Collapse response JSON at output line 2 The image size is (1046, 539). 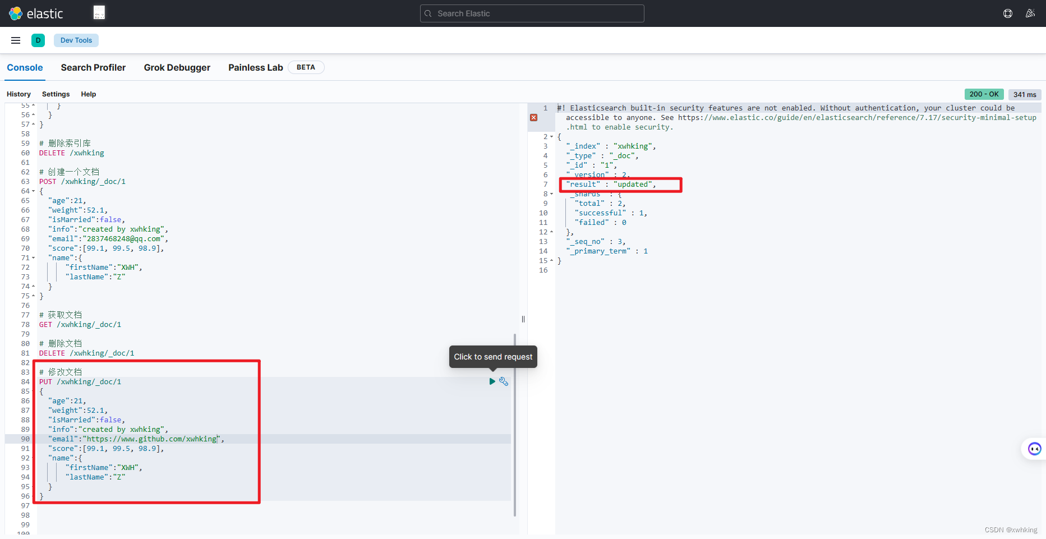(551, 137)
